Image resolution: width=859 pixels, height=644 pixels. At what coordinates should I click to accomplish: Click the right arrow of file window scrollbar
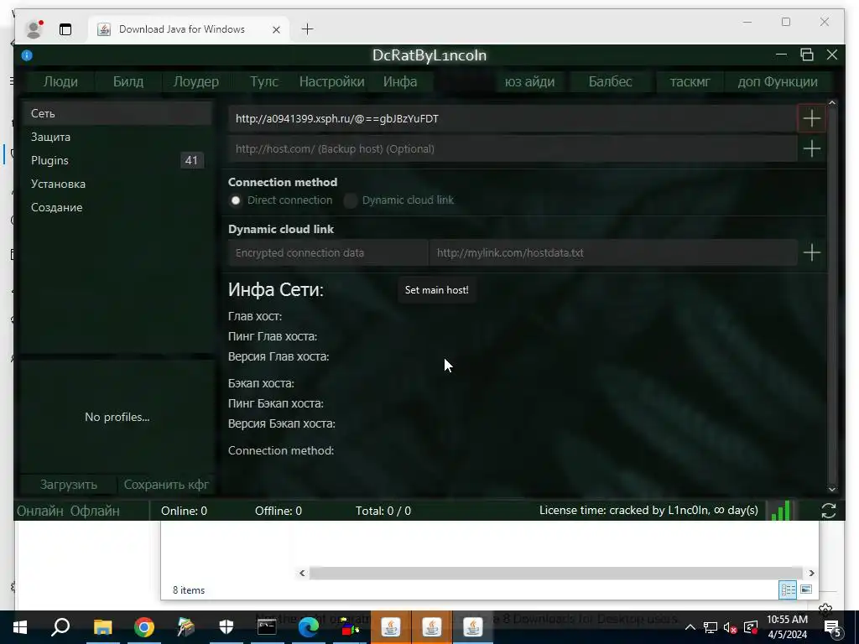point(811,573)
